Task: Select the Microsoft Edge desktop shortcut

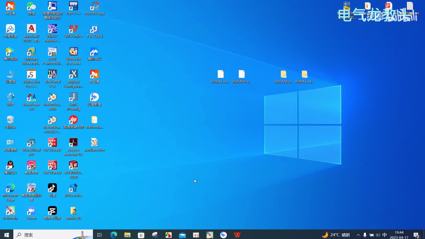Action: [x=10, y=193]
